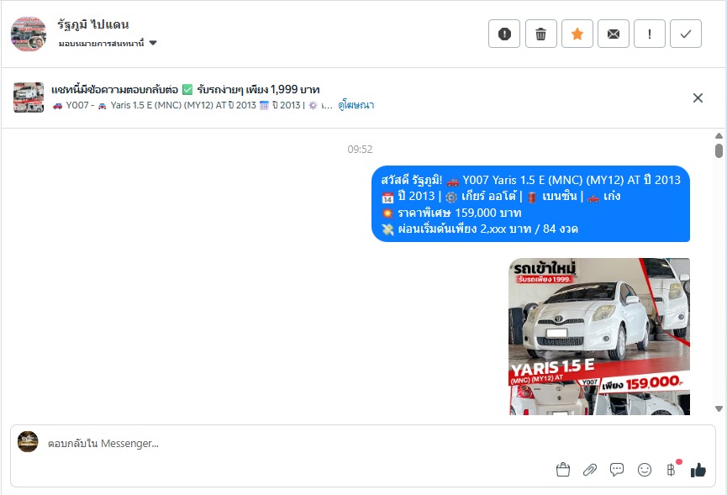Toggle the orange star follow-up button
The height and width of the screenshot is (495, 727).
(x=577, y=34)
